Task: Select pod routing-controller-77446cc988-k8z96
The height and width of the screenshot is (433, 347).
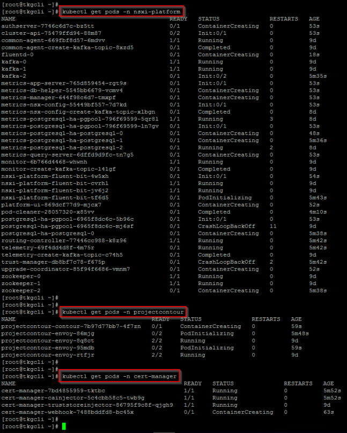Action: (x=64, y=241)
